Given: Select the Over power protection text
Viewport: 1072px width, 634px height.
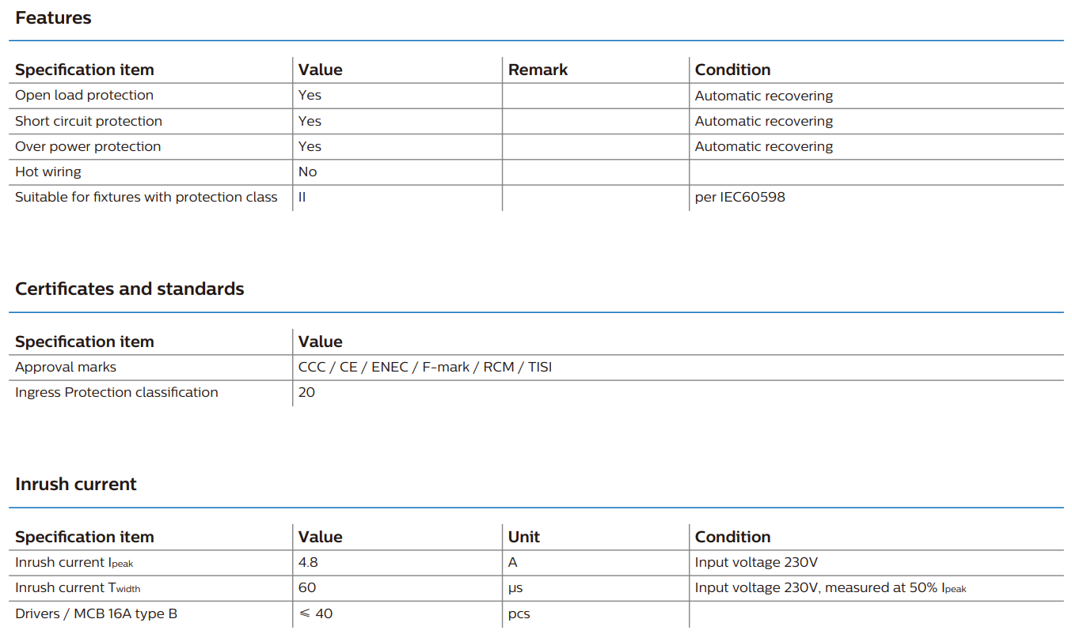Looking at the screenshot, I should pos(88,146).
